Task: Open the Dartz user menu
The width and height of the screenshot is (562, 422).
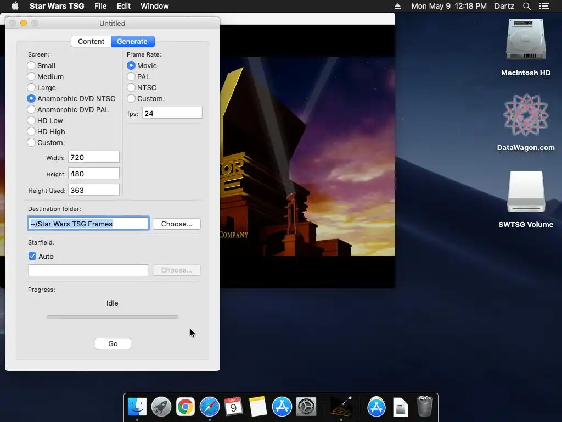Action: tap(504, 6)
